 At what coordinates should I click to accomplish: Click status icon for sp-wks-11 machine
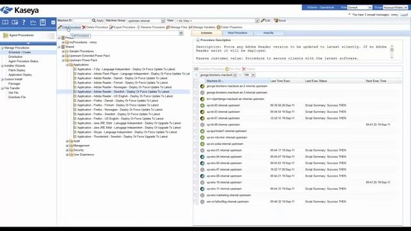tap(202, 189)
